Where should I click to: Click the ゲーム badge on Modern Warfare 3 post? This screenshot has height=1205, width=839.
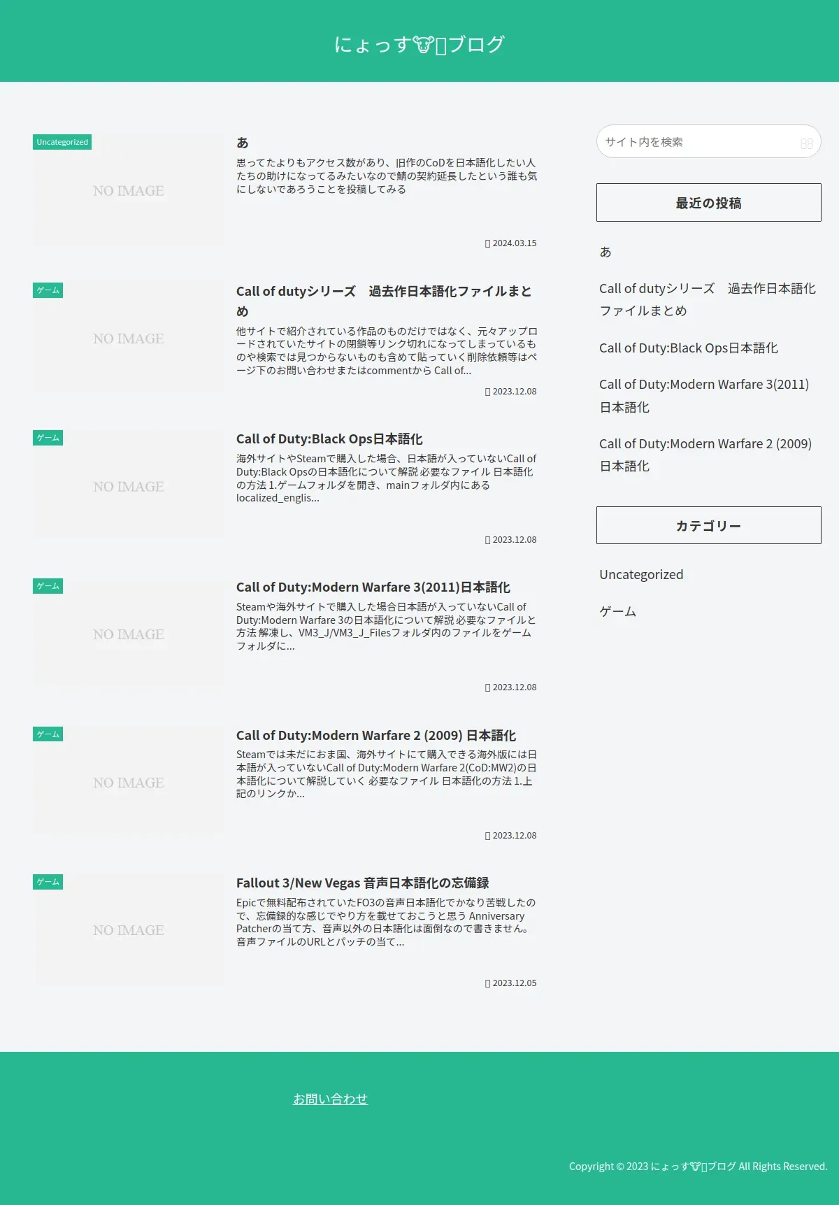click(48, 586)
